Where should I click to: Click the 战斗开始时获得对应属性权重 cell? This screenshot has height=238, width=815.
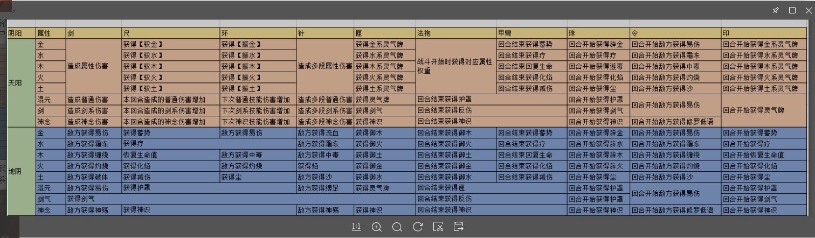pos(455,66)
